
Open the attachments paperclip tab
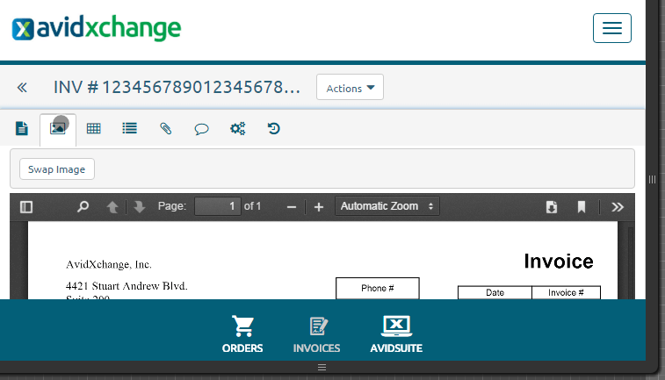coord(165,128)
